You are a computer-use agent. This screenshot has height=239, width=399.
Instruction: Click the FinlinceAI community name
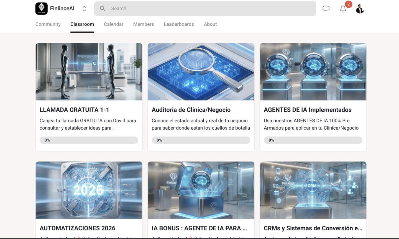62,9
